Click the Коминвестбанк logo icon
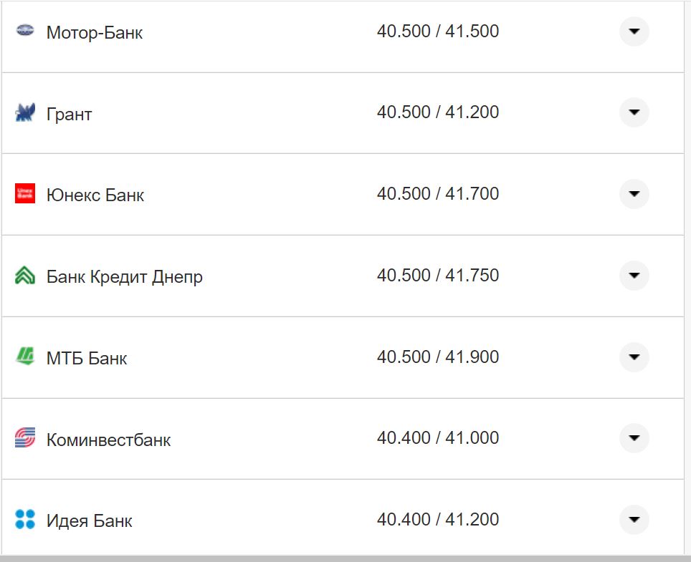Screen dimensions: 691x562 25,438
